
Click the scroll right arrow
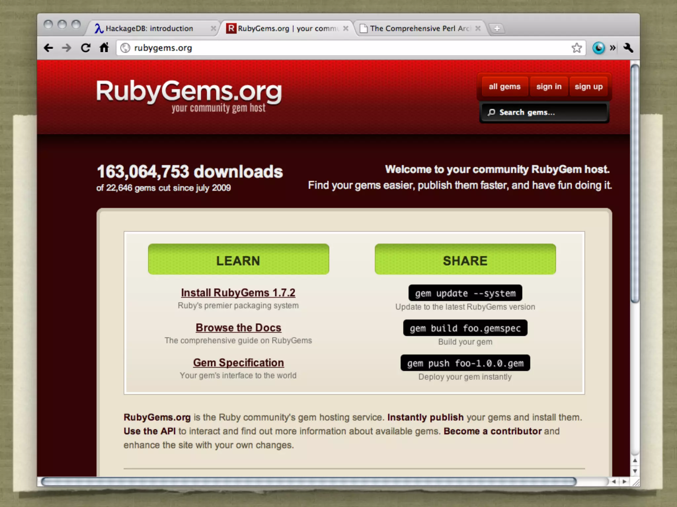[624, 482]
